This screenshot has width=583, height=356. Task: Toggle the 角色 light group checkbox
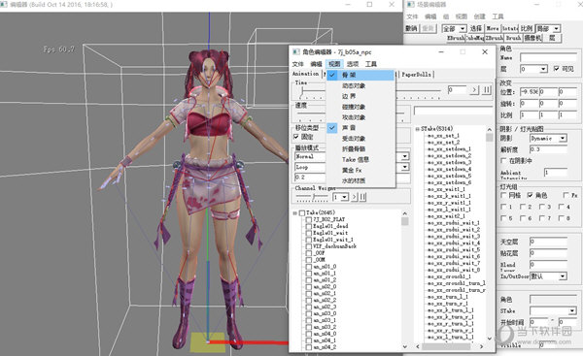click(x=531, y=195)
